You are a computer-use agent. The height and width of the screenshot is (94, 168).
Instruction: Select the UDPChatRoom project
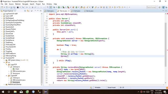10,54
